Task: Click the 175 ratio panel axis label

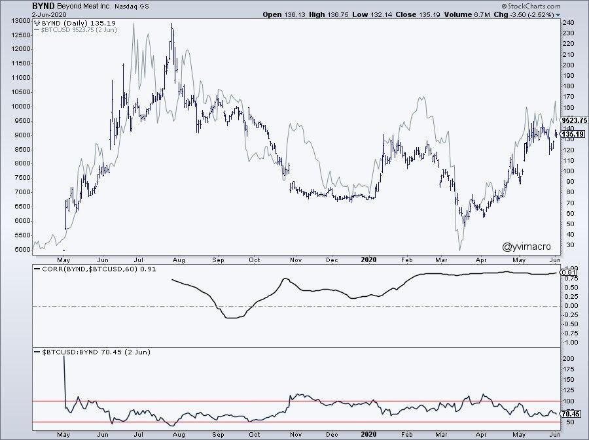Action: click(568, 369)
